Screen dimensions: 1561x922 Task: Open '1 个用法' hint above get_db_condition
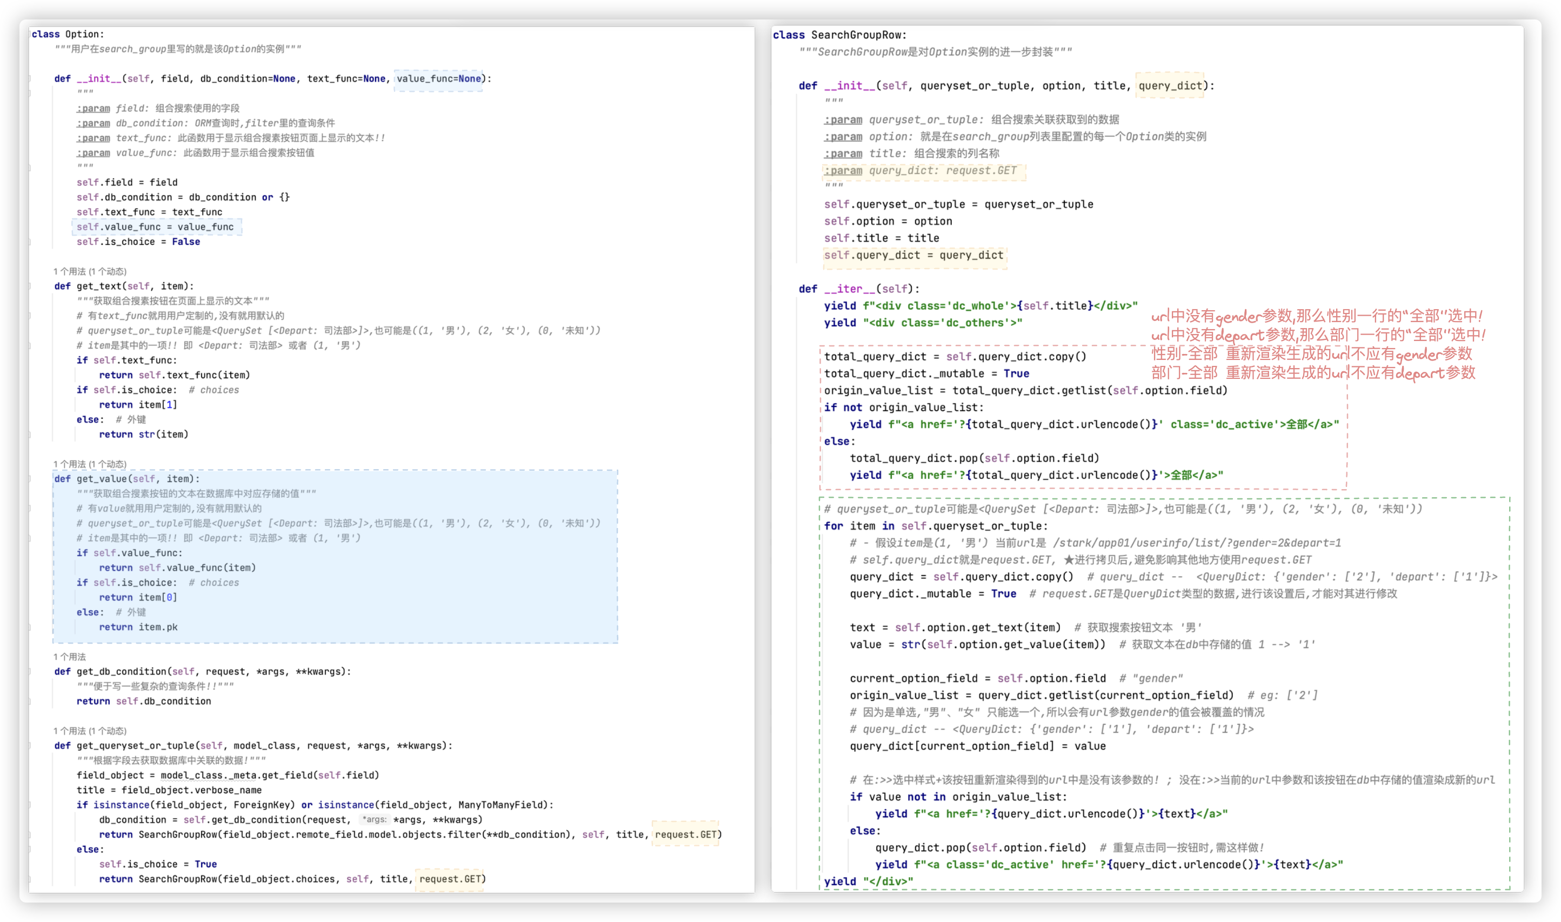[70, 657]
